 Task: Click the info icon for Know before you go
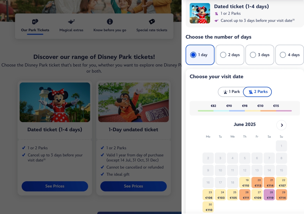coord(110,22)
